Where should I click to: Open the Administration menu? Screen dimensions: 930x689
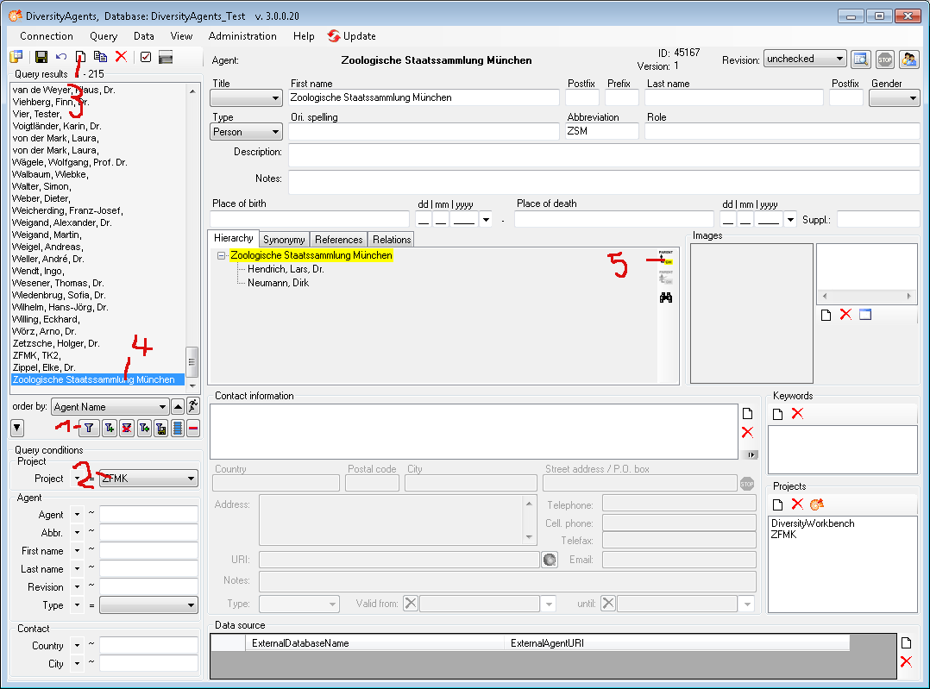point(242,36)
